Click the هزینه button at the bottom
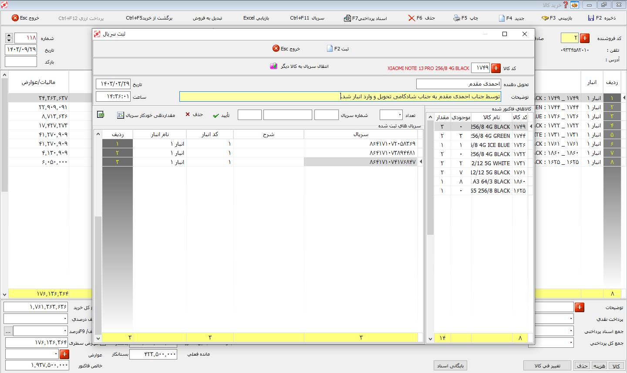627x373 pixels. pos(600,366)
